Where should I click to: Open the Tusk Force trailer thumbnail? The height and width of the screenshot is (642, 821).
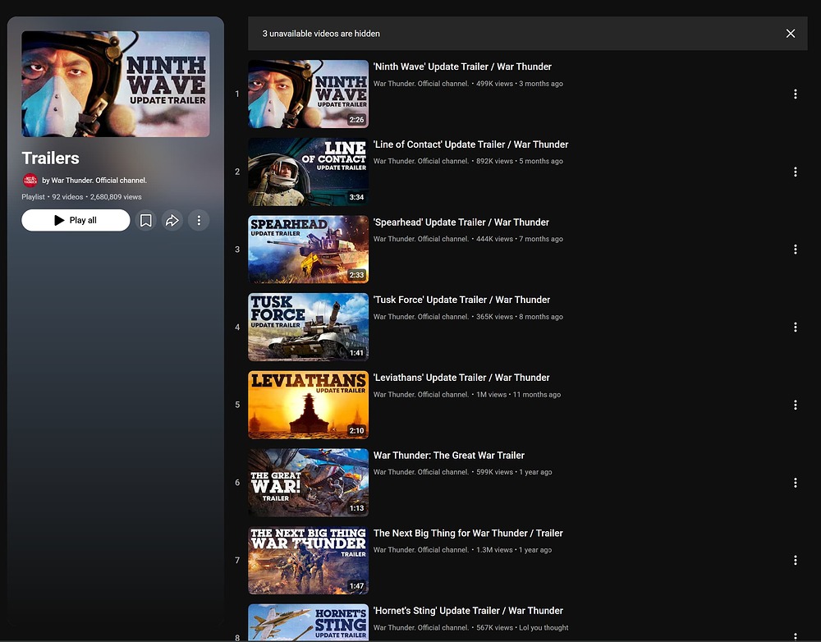point(308,328)
